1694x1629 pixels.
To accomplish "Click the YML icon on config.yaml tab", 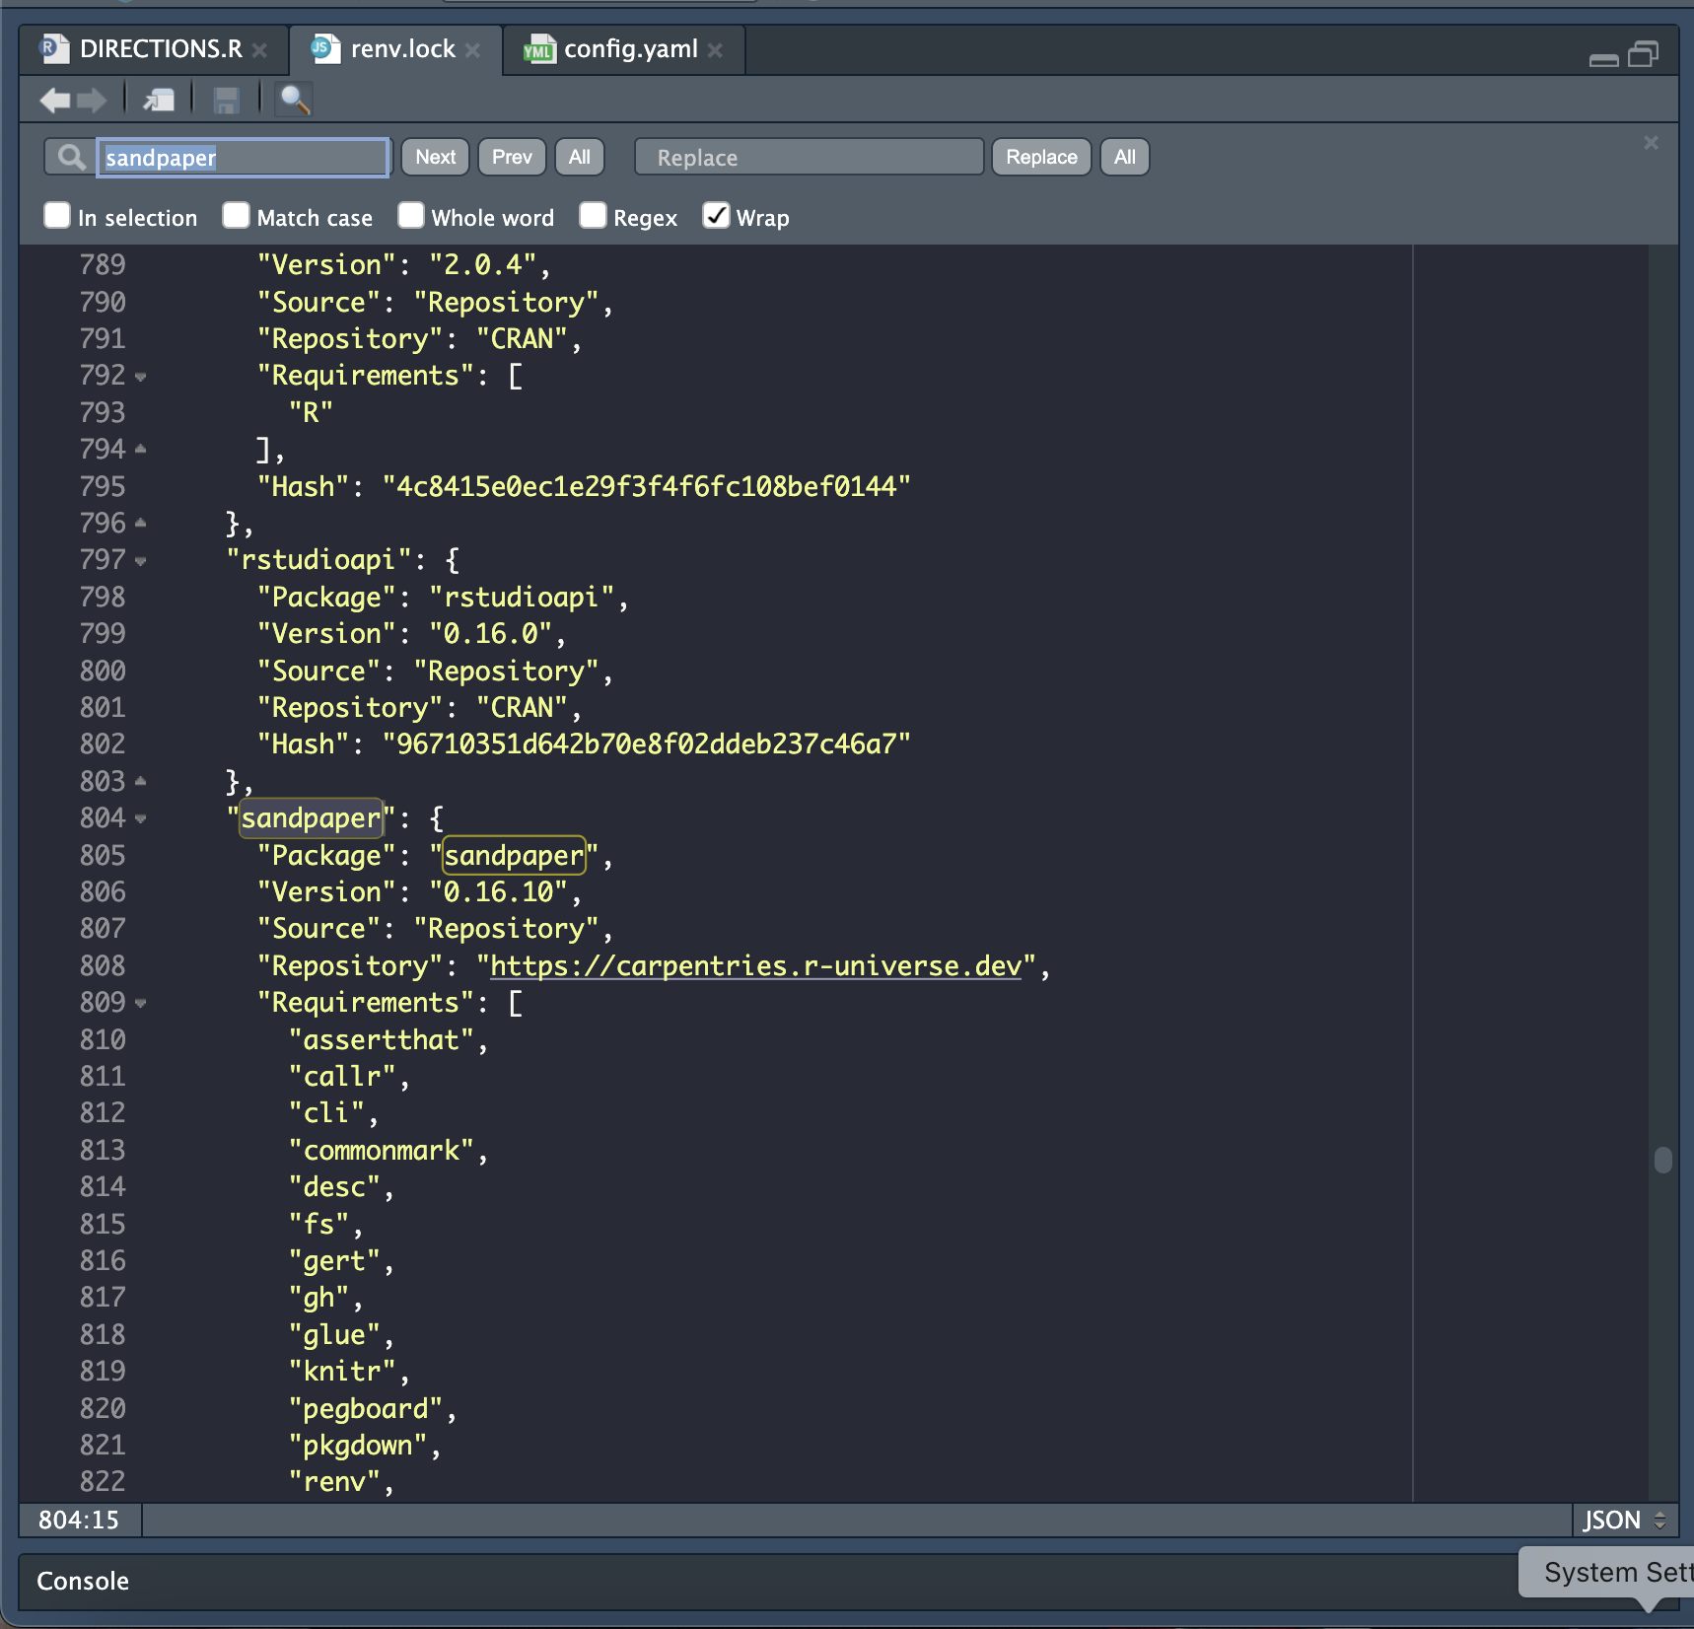I will coord(539,49).
